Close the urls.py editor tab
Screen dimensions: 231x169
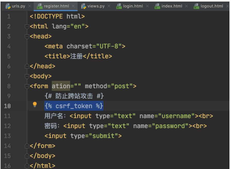[30, 6]
